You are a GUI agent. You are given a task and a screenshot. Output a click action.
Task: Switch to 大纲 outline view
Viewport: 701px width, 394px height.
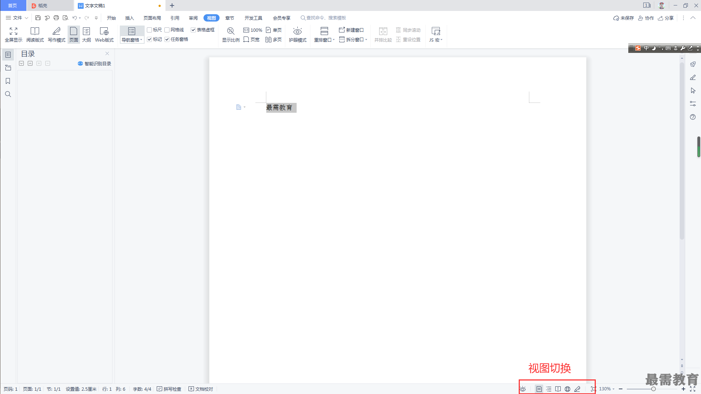point(87,35)
